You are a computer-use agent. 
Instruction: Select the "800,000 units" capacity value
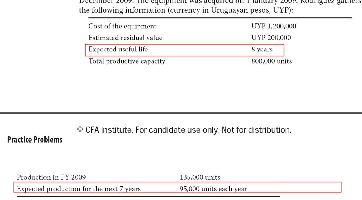(x=271, y=61)
